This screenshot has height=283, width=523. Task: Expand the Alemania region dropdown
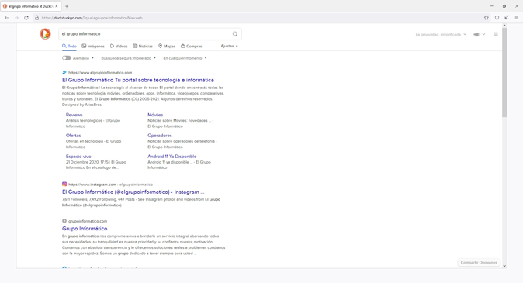[x=83, y=58]
